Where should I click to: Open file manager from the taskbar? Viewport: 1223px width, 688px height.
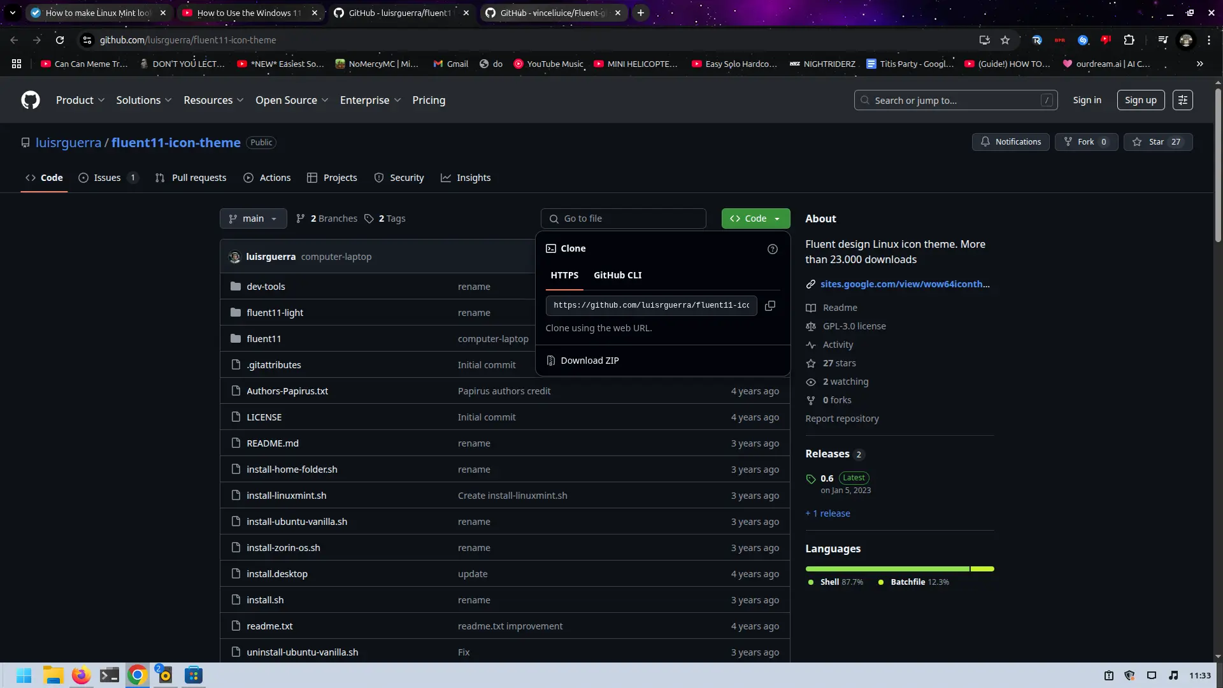[x=53, y=675]
